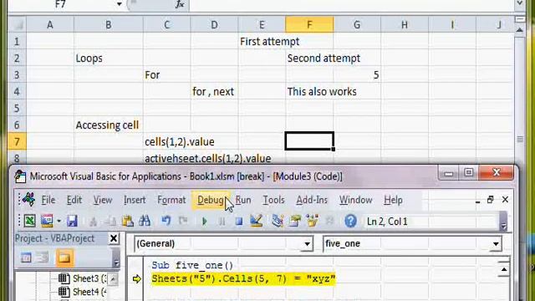Image resolution: width=535 pixels, height=301 pixels.
Task: Open the Excel Name Box dropdown arrow
Action: (119, 4)
